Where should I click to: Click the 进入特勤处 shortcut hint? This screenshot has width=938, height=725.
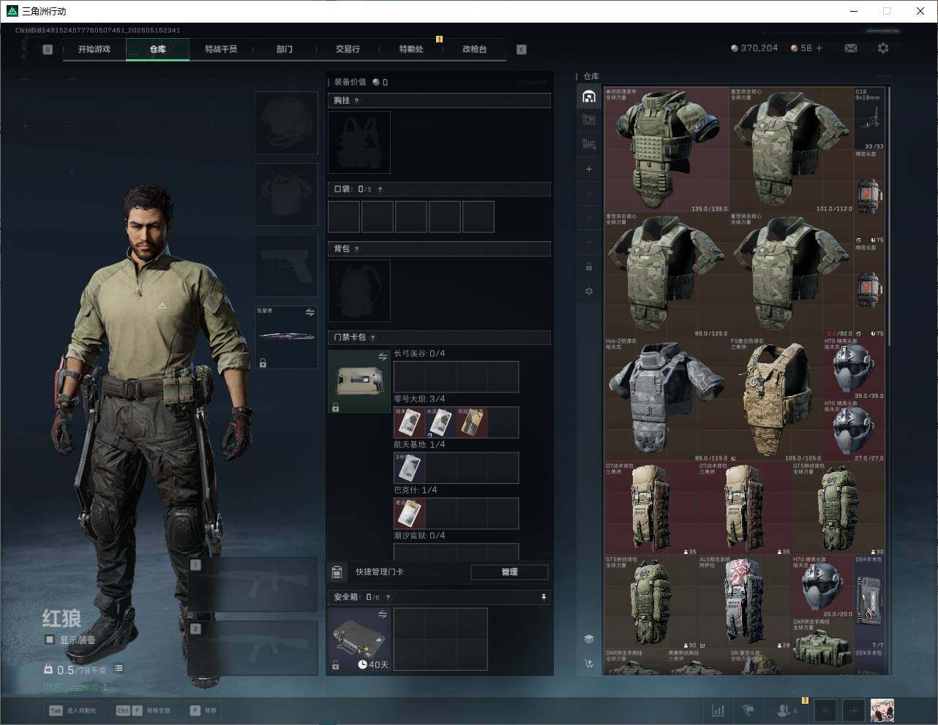coord(72,710)
